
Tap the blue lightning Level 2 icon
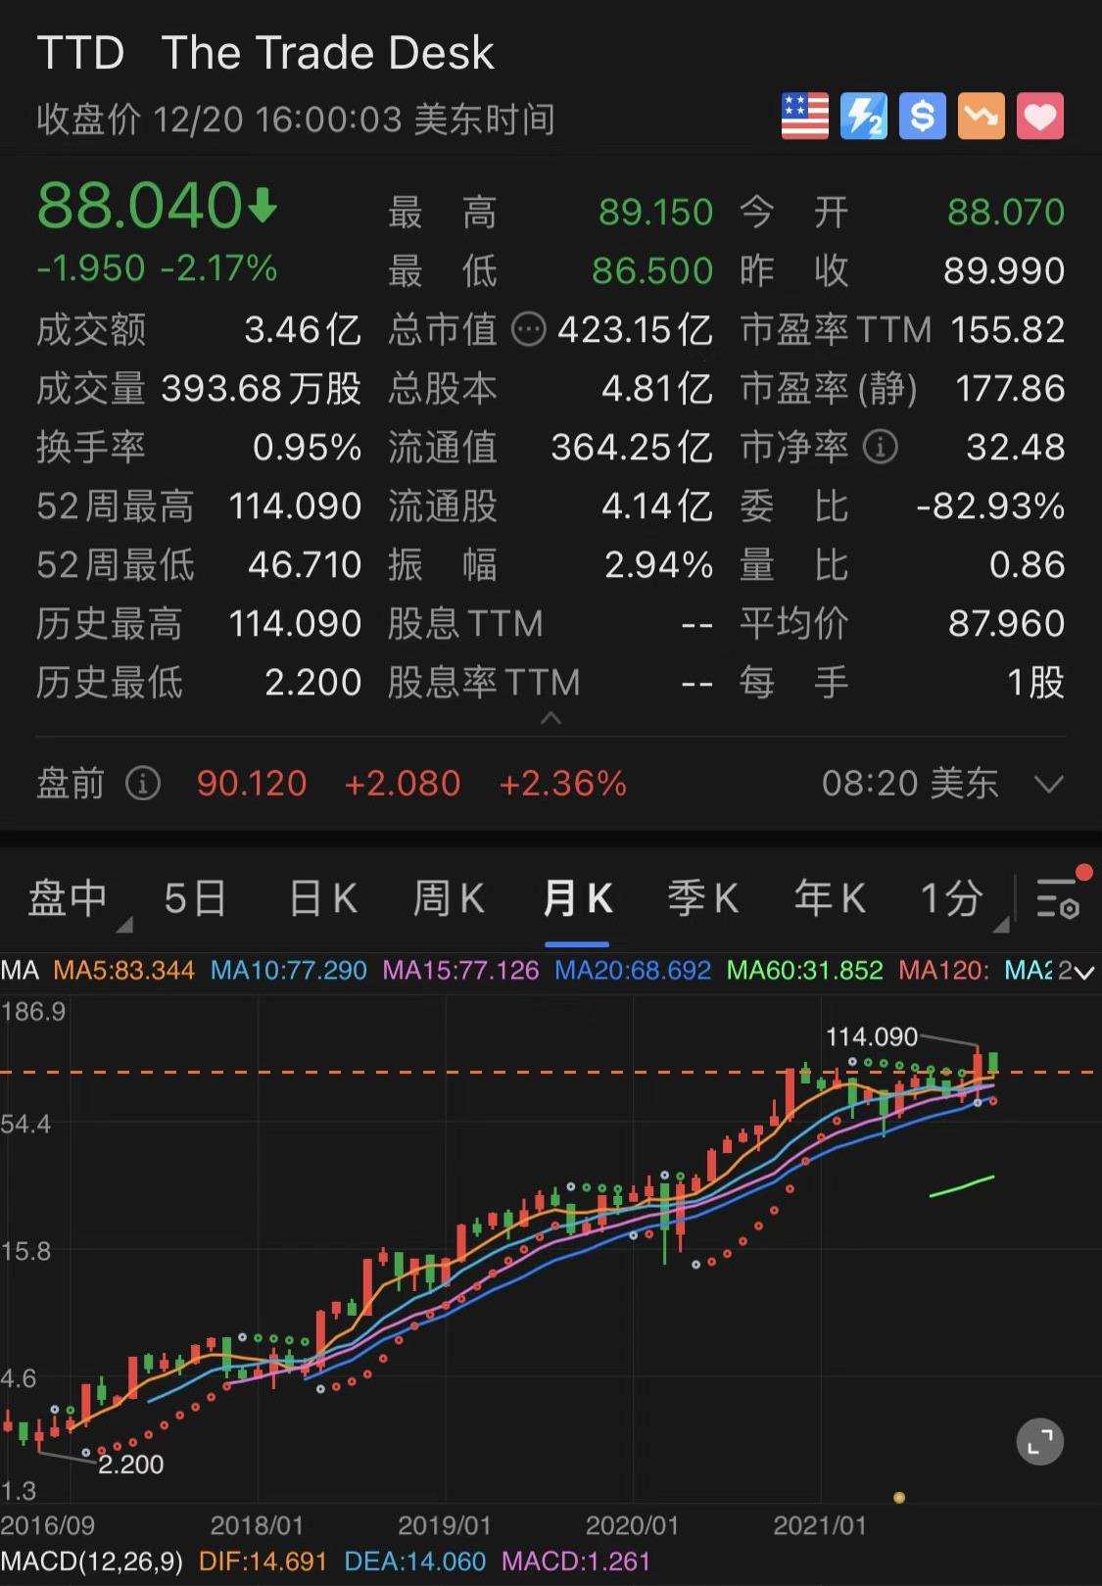coord(864,117)
